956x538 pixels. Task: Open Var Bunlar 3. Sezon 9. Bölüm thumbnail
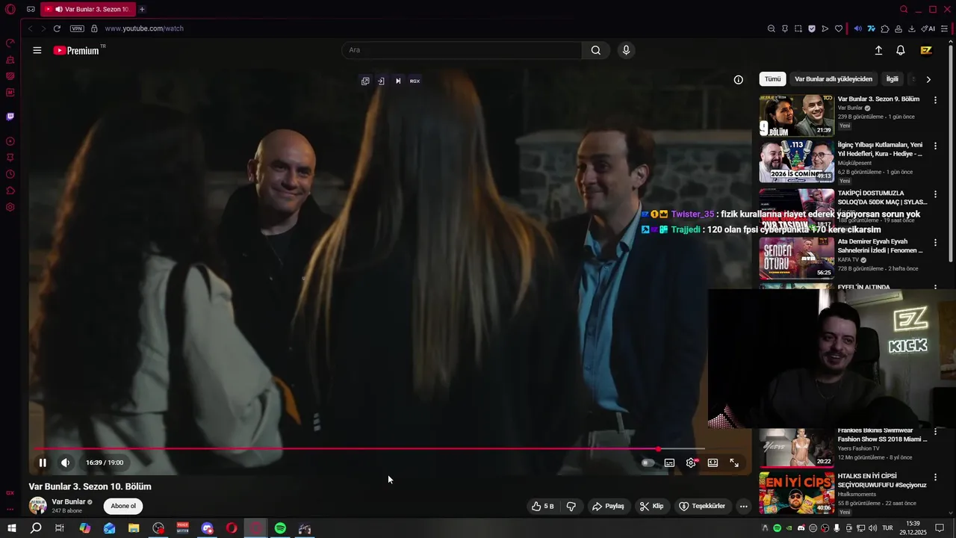point(797,115)
